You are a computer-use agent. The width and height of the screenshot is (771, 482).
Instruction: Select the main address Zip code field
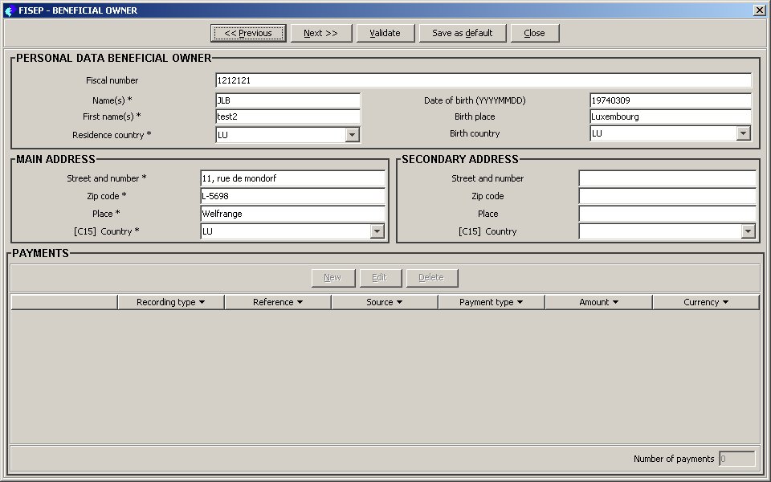[x=292, y=196]
